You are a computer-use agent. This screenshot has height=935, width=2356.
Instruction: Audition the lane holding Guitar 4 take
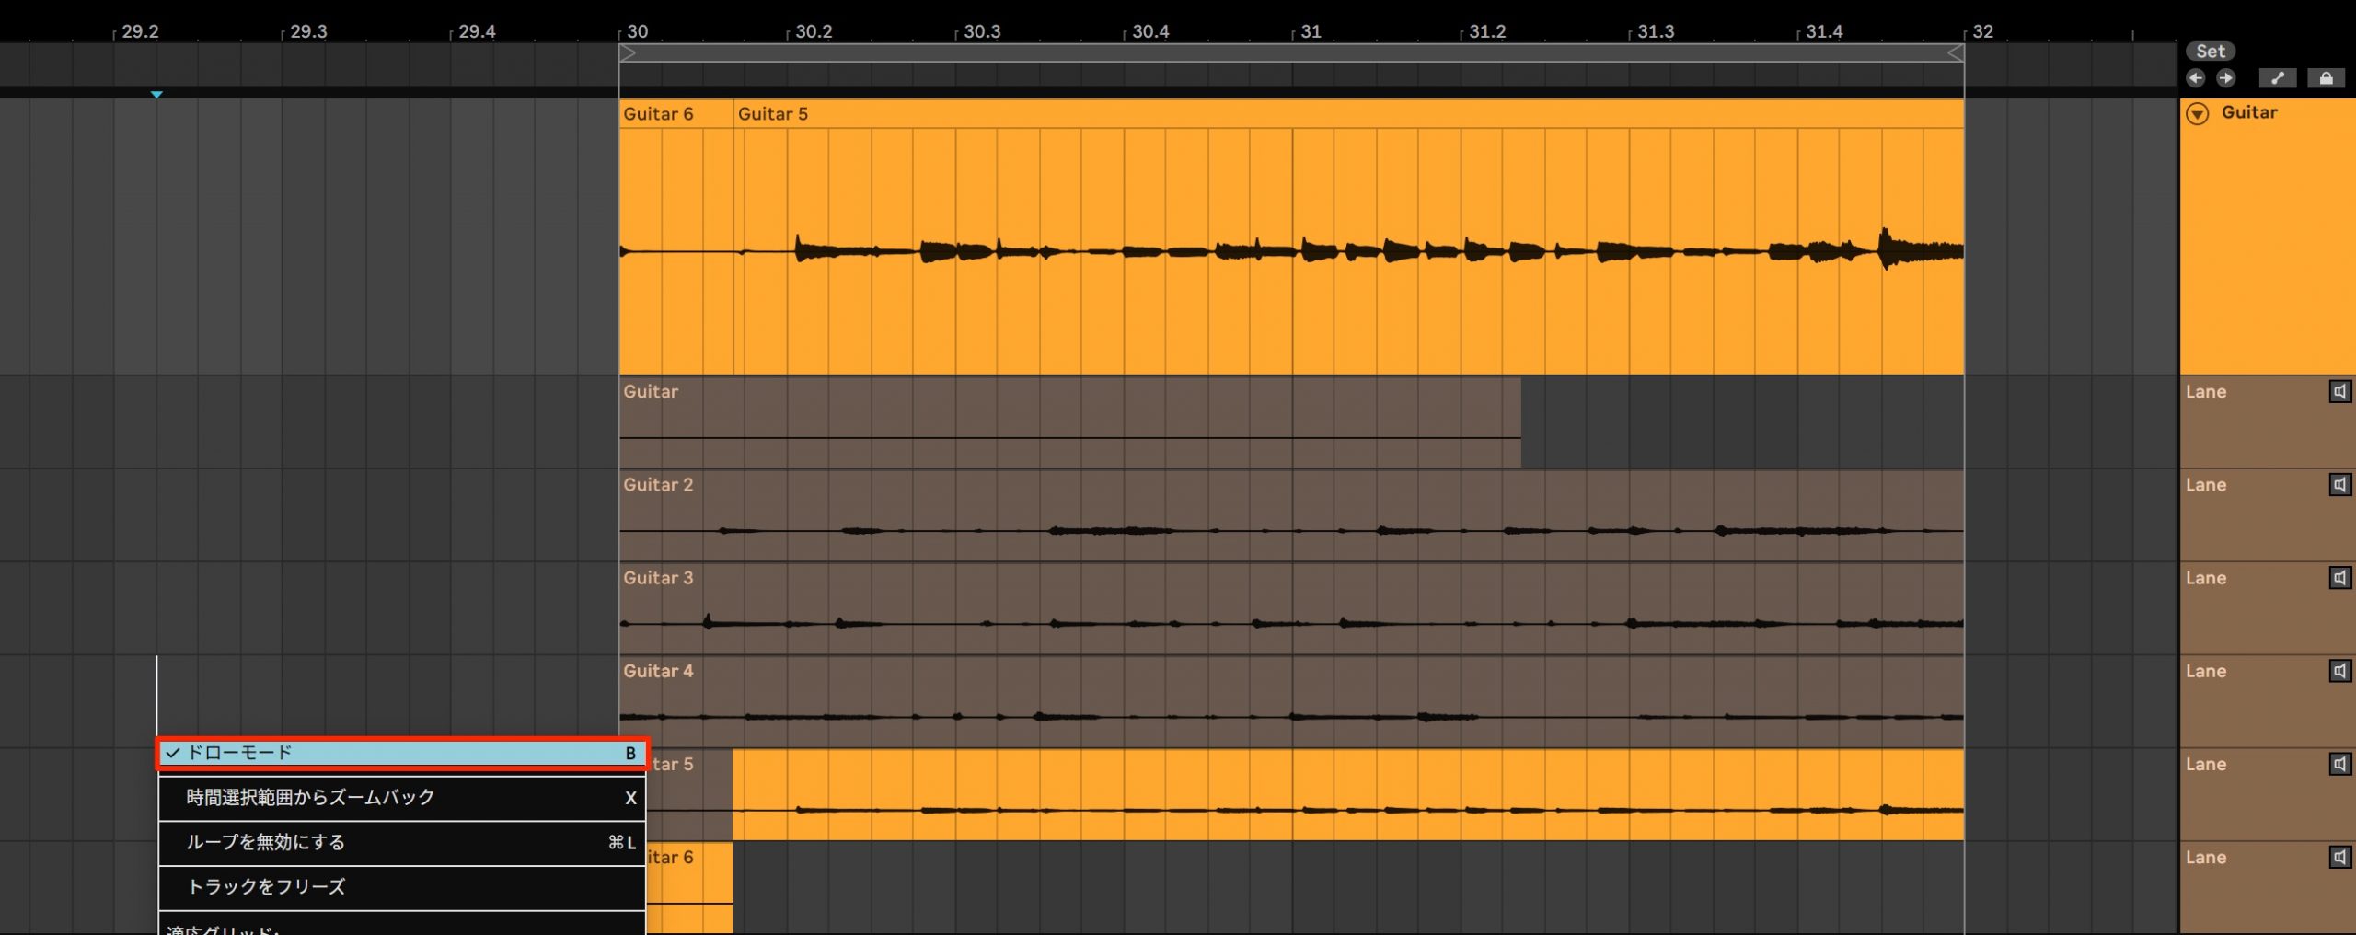tap(2339, 671)
